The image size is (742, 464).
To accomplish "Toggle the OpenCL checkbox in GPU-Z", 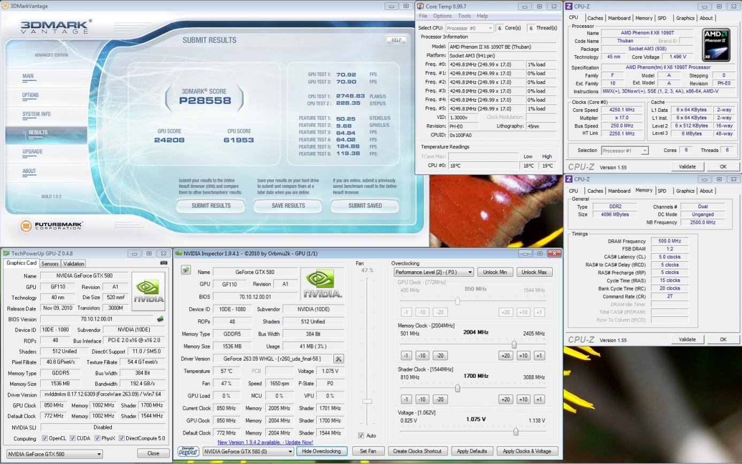I will pos(44,438).
